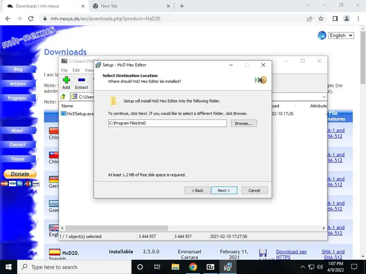Open Programs page in site sidebar
366x274 pixels.
coord(17,98)
